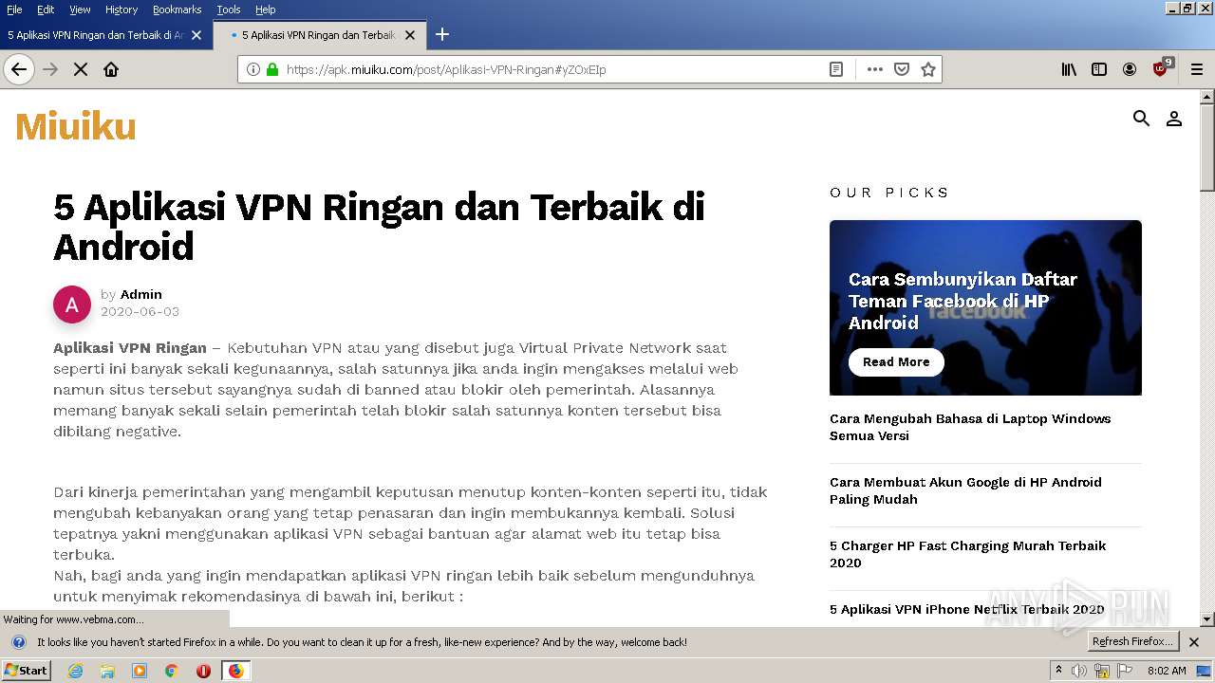
Task: Close the first VPN article tab
Action: pyautogui.click(x=196, y=35)
